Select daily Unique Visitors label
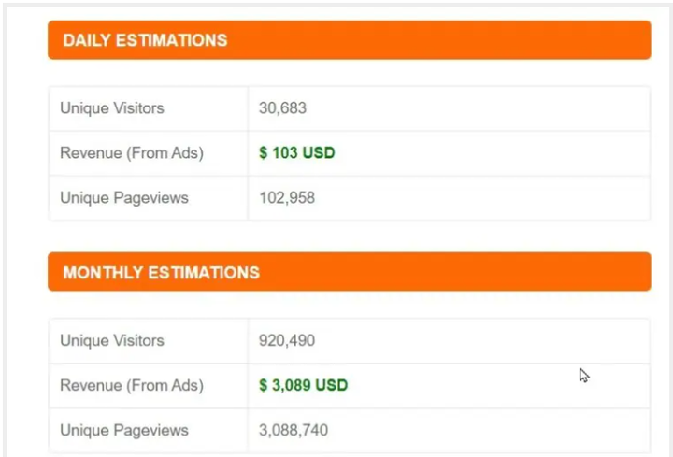673x457 pixels. [x=112, y=108]
